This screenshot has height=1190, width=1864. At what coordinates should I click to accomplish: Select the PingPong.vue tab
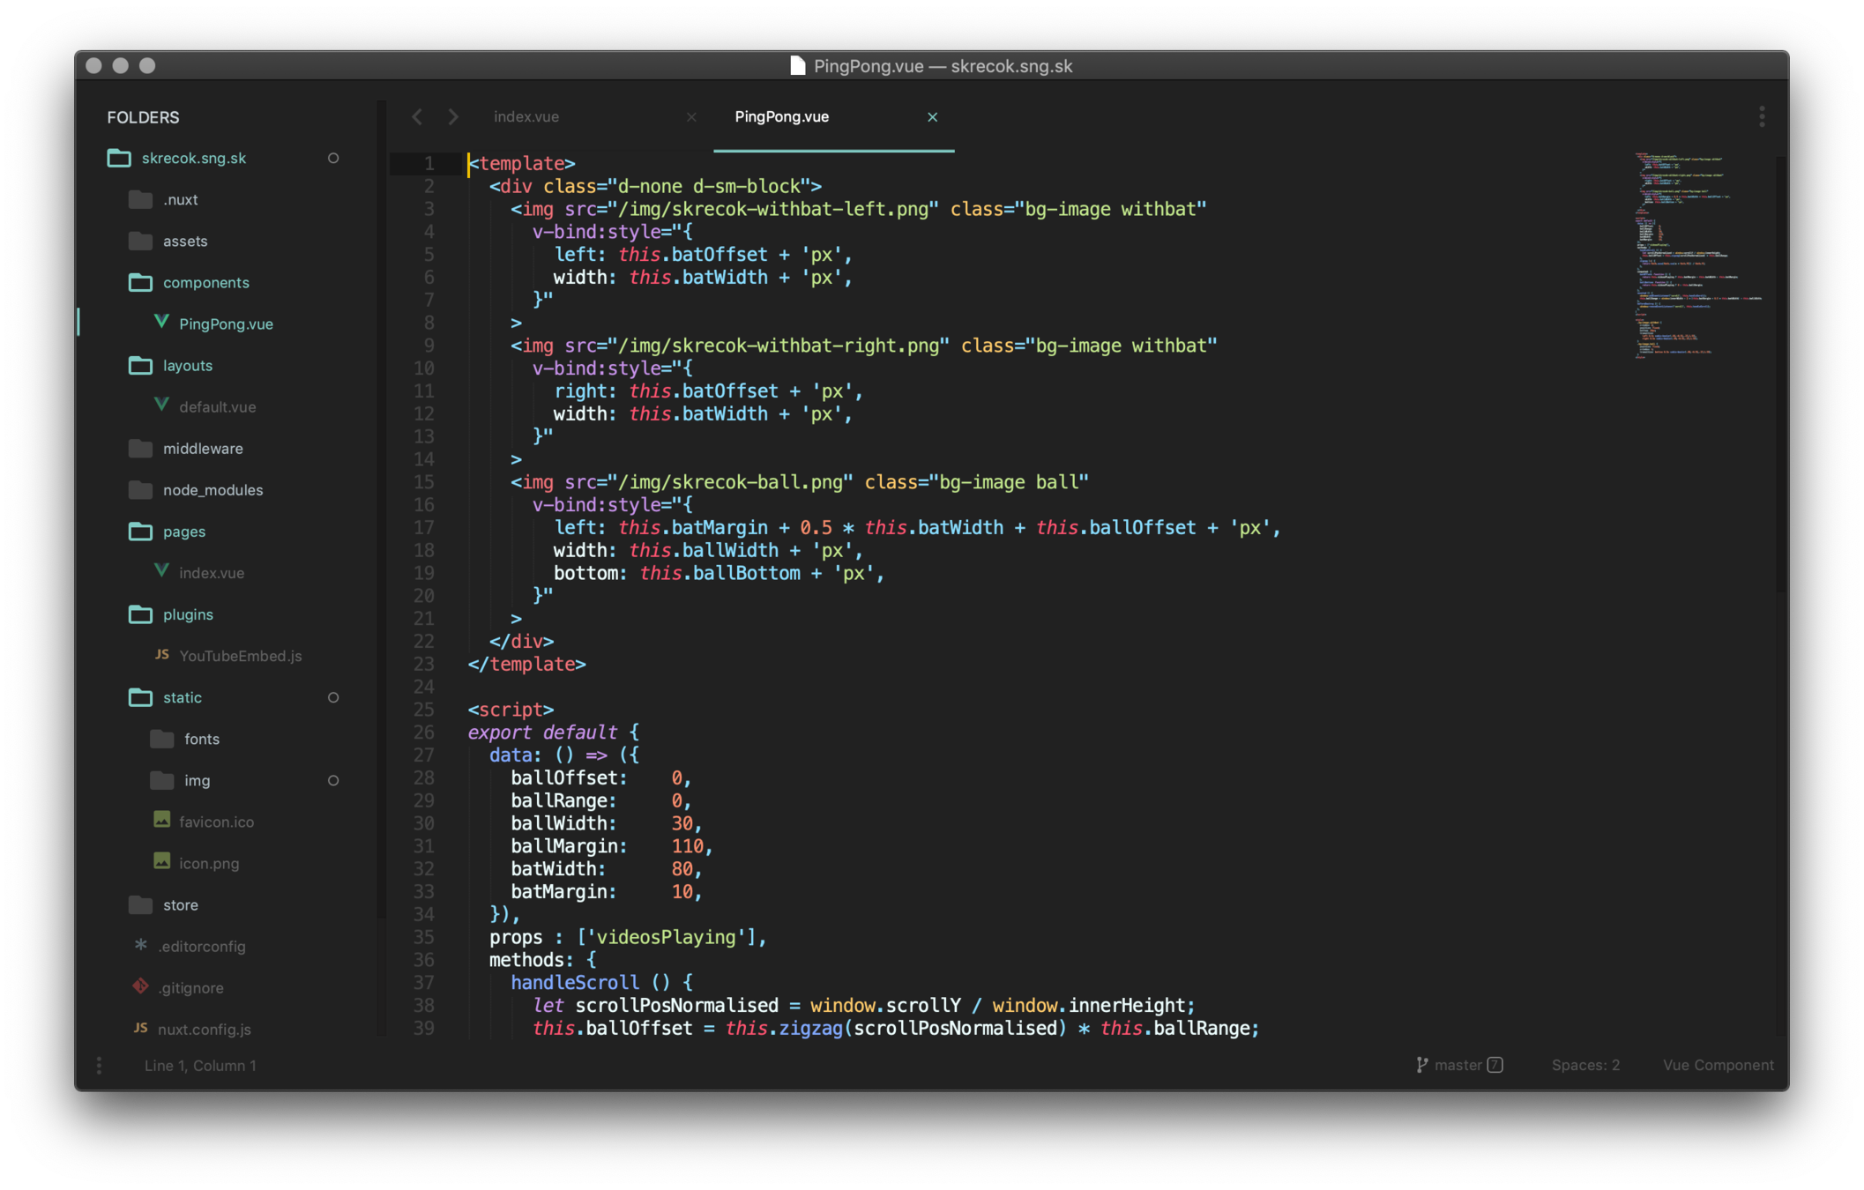[781, 116]
